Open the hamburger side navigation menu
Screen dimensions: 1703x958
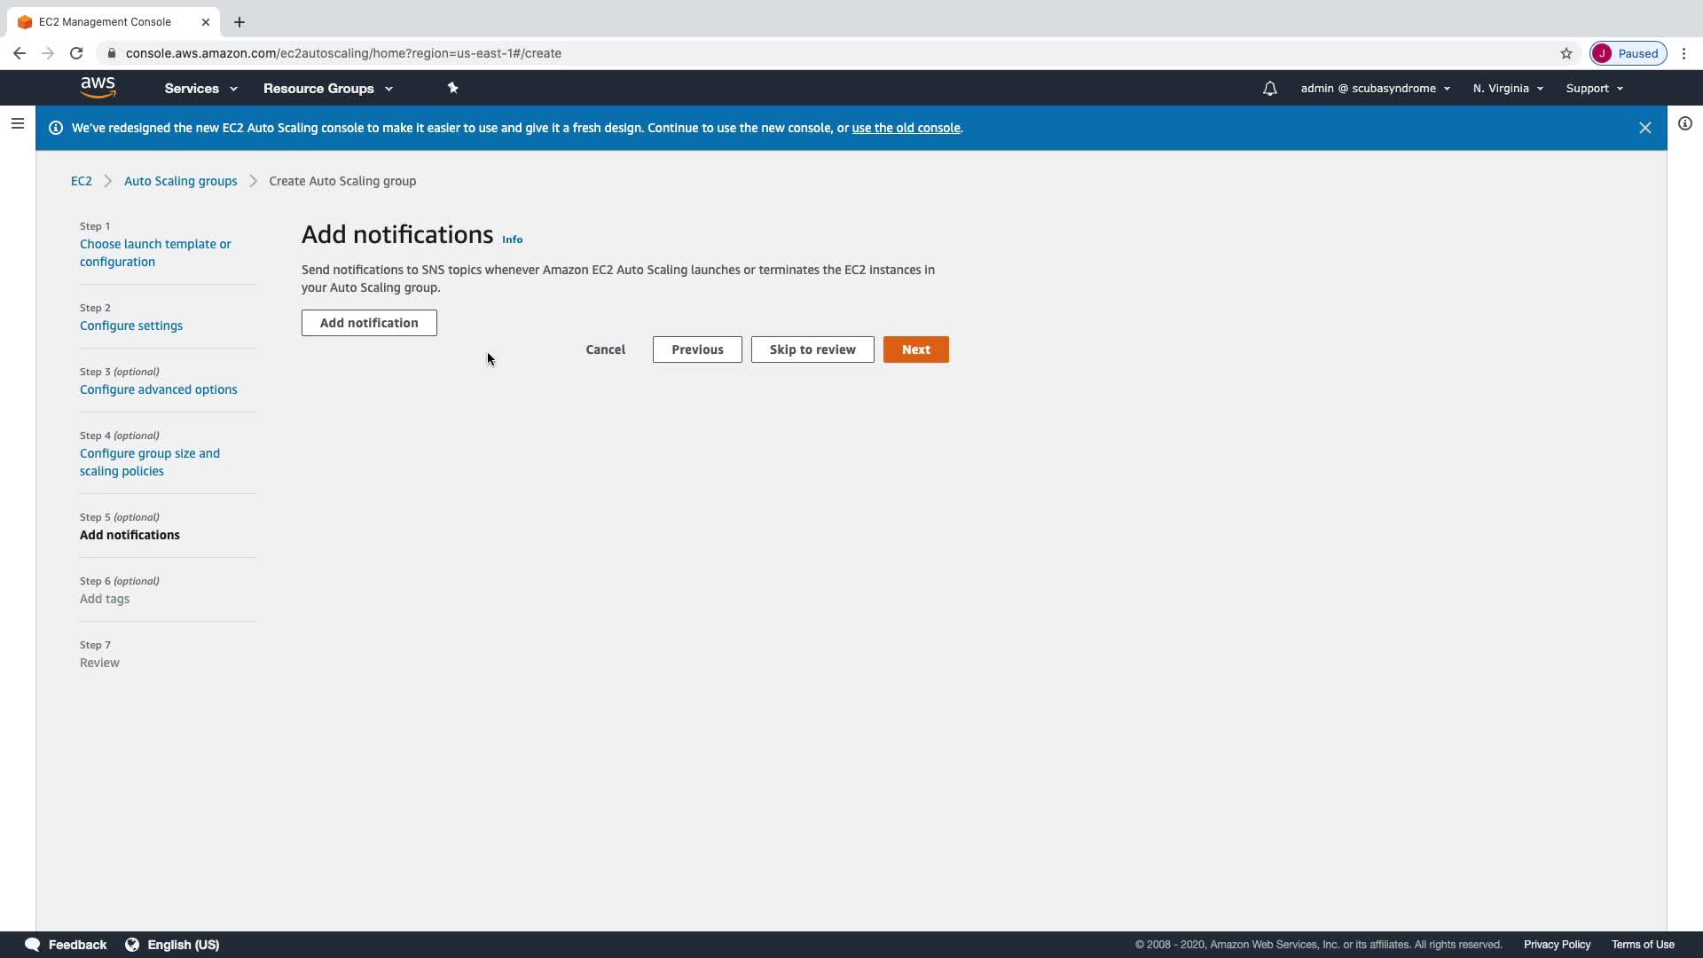click(x=17, y=123)
